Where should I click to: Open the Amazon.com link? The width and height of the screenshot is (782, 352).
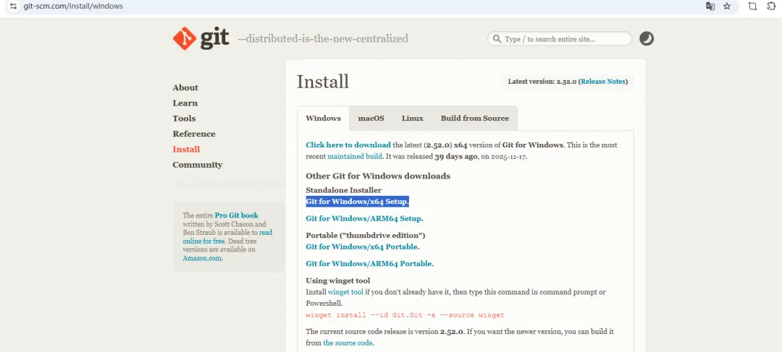202,259
